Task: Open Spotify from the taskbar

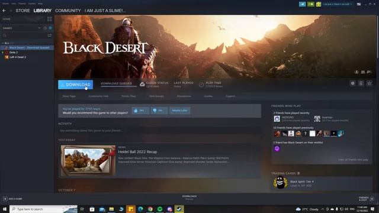Action: click(x=160, y=209)
